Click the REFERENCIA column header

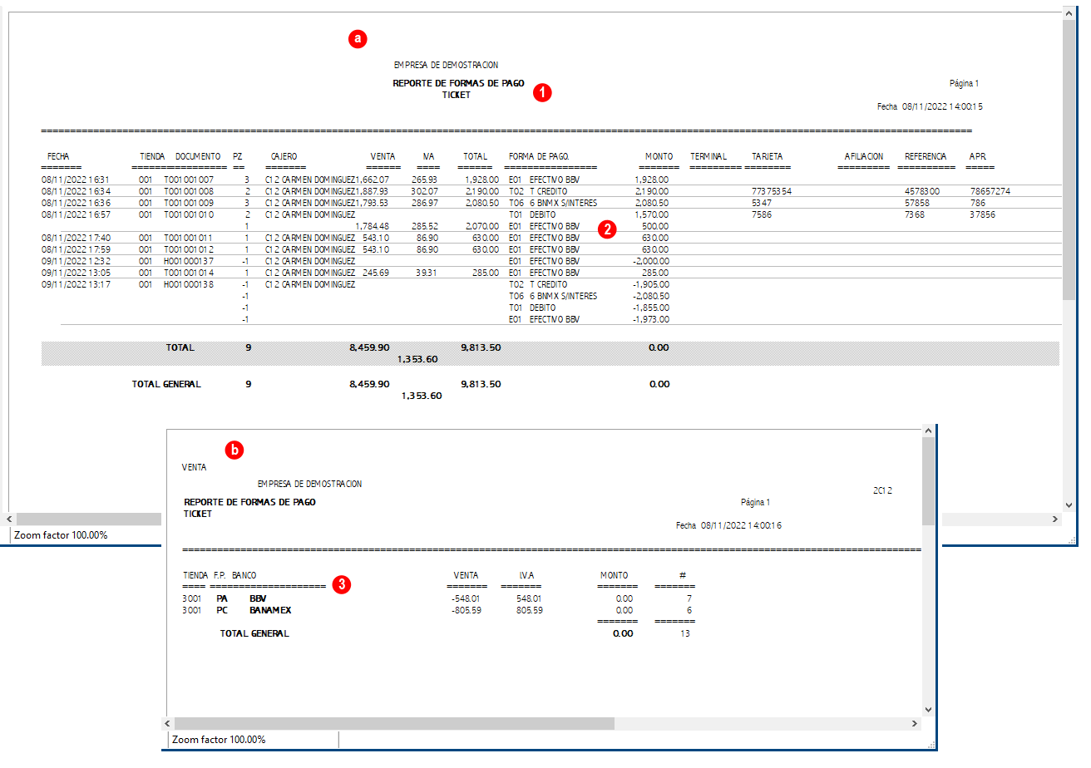926,156
